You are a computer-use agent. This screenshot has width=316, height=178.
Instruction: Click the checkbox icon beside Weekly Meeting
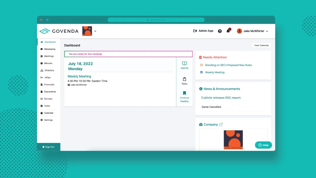[201, 72]
